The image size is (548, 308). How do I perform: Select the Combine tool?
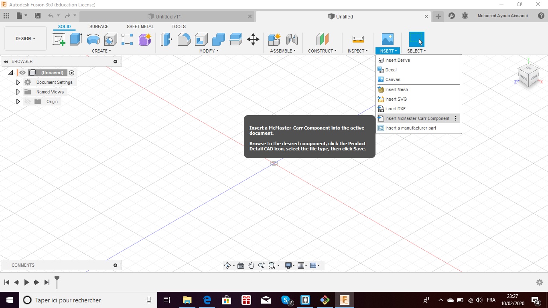coord(219,39)
